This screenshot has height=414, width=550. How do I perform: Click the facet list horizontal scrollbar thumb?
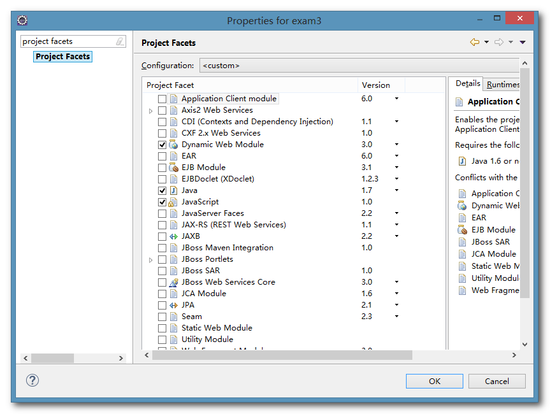[x=282, y=355]
